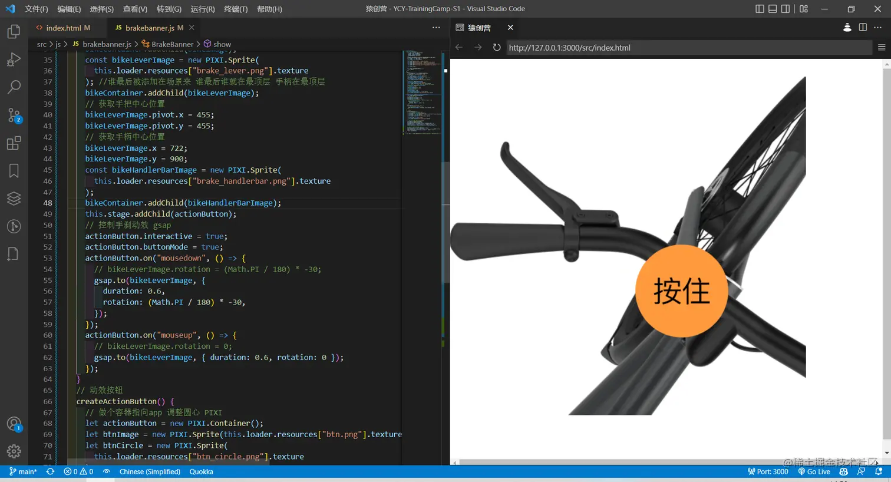Click the Copilot-style face icon in status bar
This screenshot has width=891, height=482.
click(844, 471)
